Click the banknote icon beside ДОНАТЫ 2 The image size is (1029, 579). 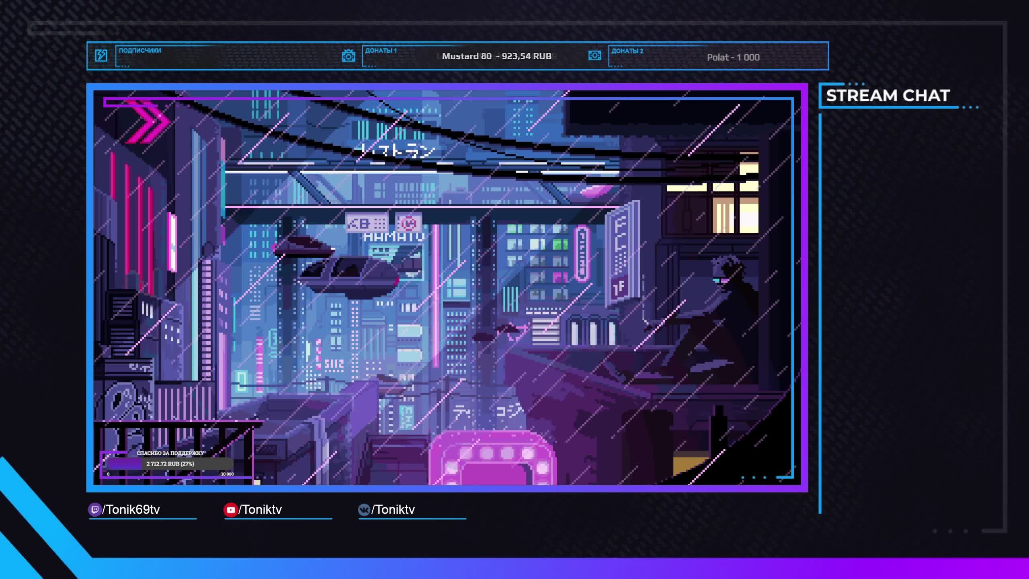[x=594, y=55]
